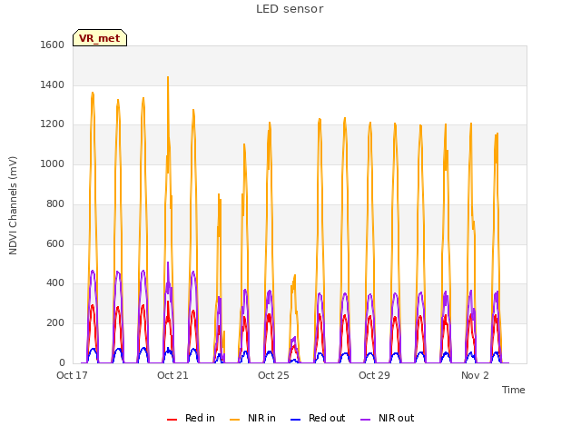
Task: Toggle the Red out legend entry
Action: click(318, 418)
